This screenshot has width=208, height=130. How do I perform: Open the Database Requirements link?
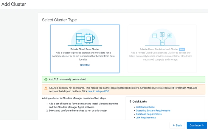(149, 114)
